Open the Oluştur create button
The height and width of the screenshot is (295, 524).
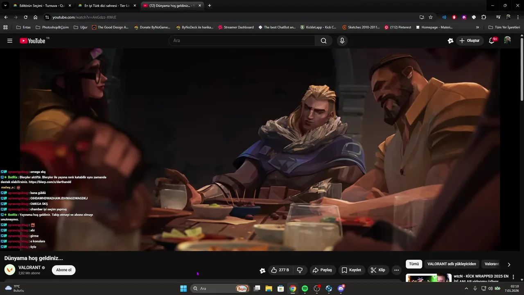click(470, 41)
